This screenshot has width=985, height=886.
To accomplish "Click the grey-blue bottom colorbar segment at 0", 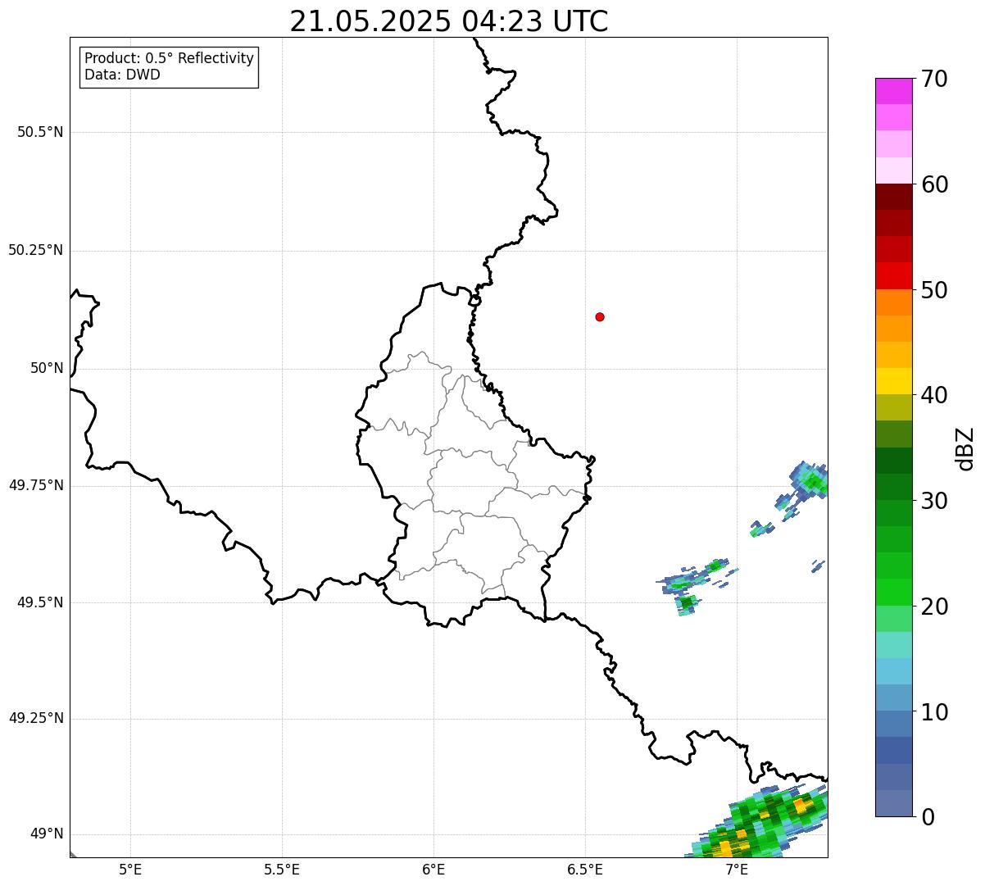I will tap(893, 803).
